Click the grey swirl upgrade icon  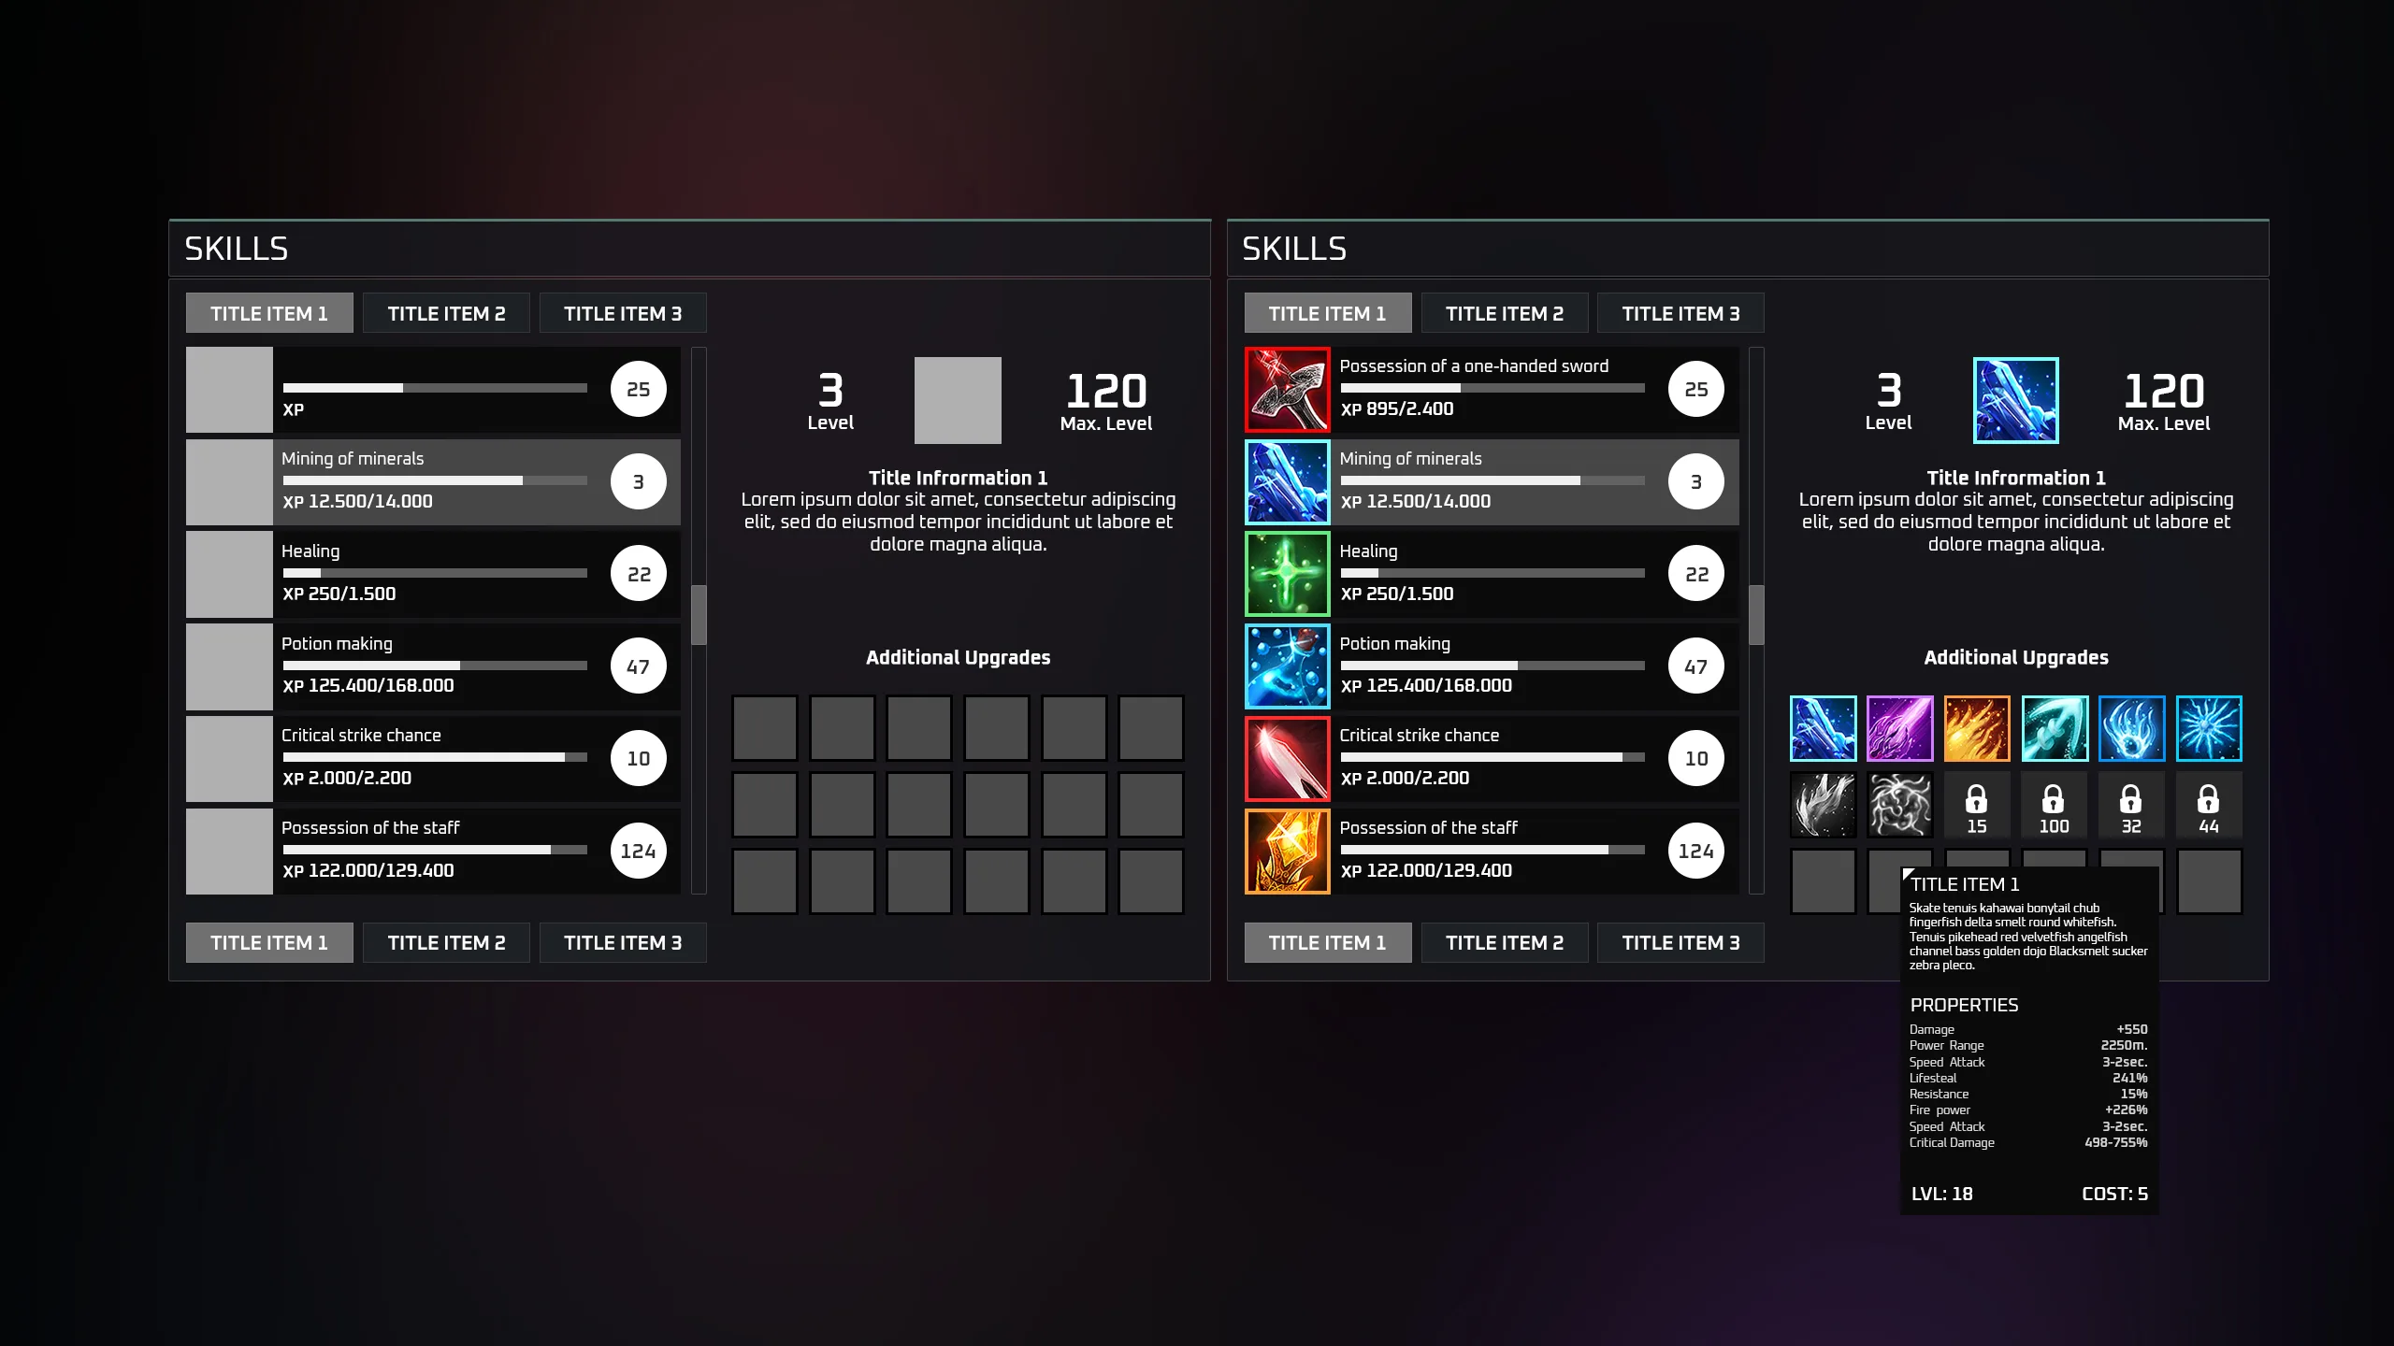pos(1899,805)
